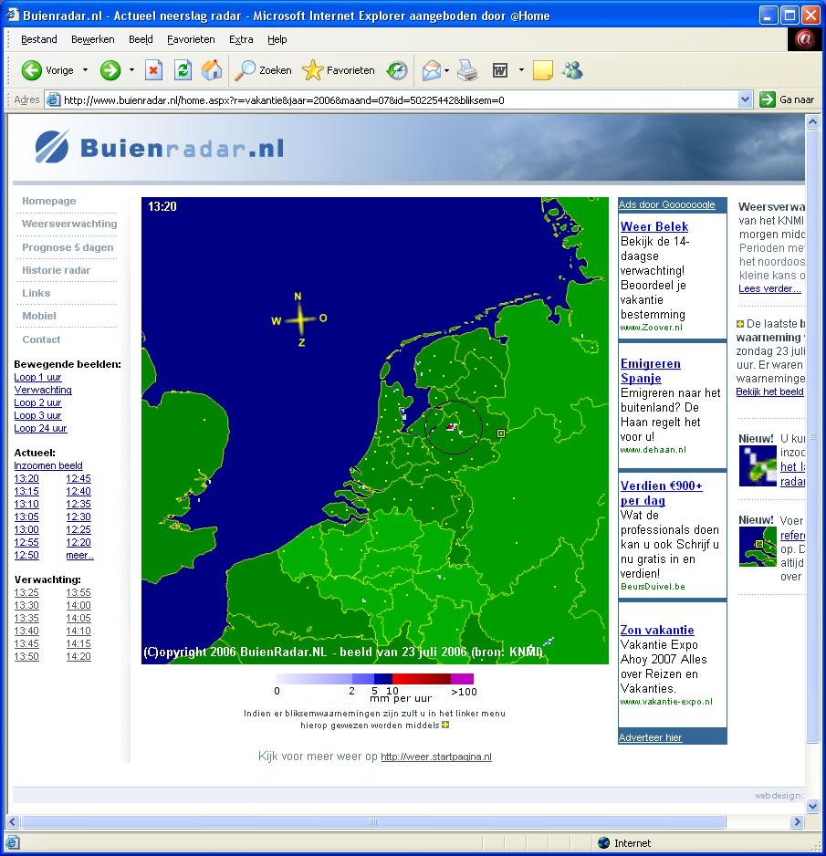Click the map thumbnail beside second Nieuw!
826x856 pixels.
758,547
